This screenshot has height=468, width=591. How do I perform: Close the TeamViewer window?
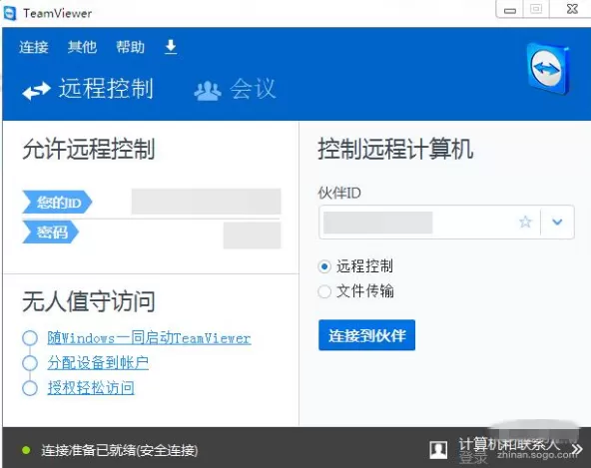[572, 9]
